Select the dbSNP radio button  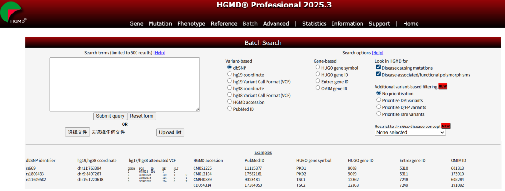pyautogui.click(x=229, y=68)
